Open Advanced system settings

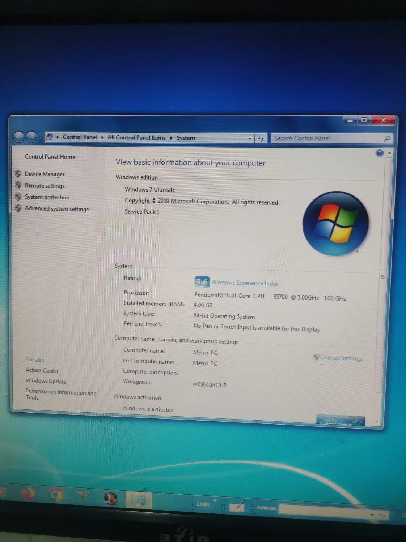tap(56, 209)
